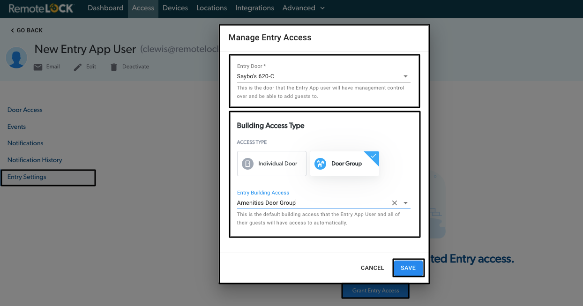
Task: Click the user avatar image
Action: [x=16, y=58]
